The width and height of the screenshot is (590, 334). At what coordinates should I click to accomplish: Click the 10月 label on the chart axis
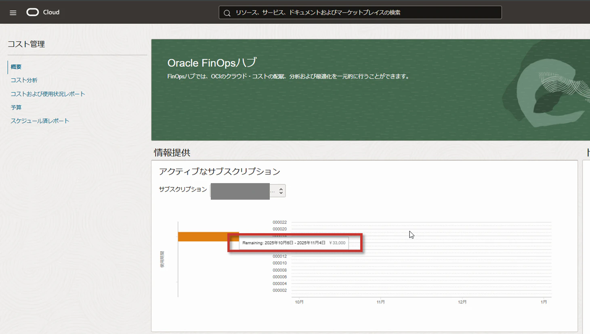[x=299, y=302]
